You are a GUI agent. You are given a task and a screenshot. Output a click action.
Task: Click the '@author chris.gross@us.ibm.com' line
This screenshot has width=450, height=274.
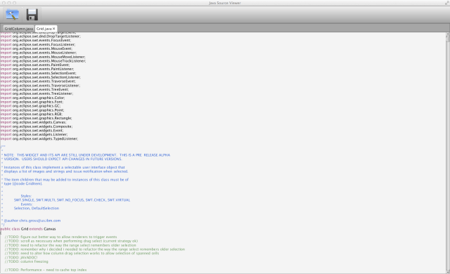(x=31, y=221)
